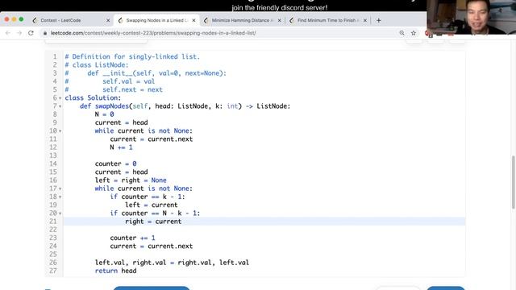Open the Find Minimum Time to Finish tab
Viewport: 516px width, 290px height.
[328, 20]
